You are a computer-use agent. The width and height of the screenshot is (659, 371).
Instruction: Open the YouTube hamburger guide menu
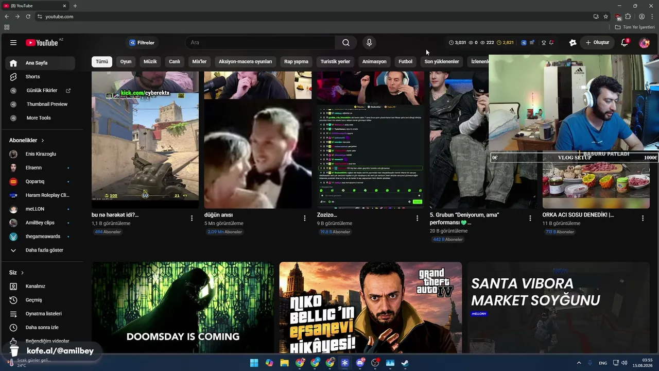click(x=13, y=43)
